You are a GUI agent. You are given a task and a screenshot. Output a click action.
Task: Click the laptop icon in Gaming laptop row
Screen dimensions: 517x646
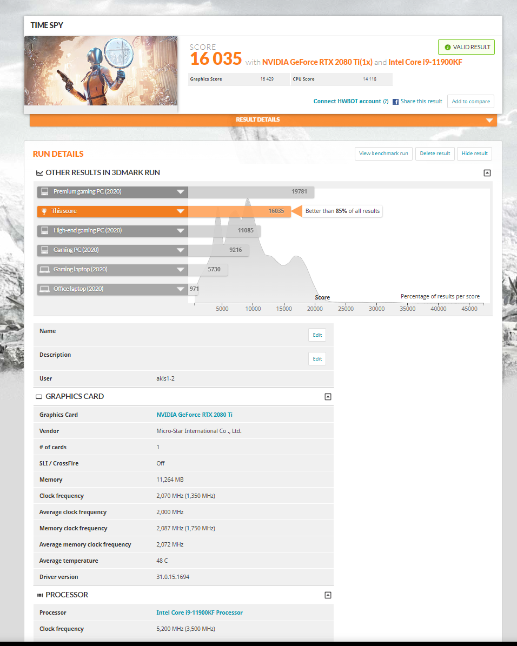pyautogui.click(x=44, y=269)
